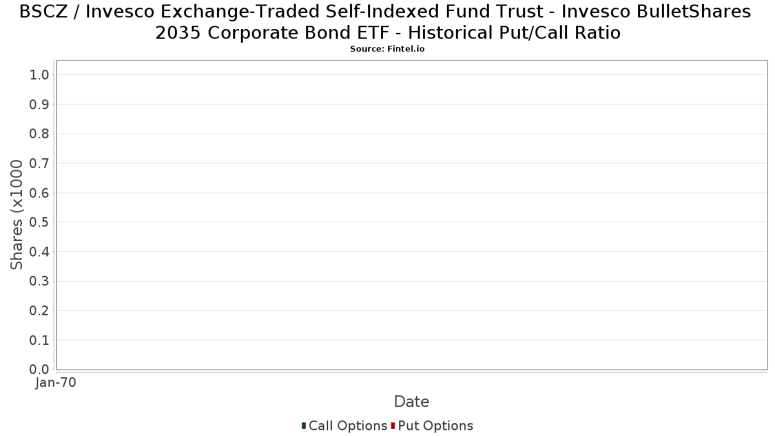Click the 0.0 y-axis tick label
The height and width of the screenshot is (436, 775).
point(39,369)
